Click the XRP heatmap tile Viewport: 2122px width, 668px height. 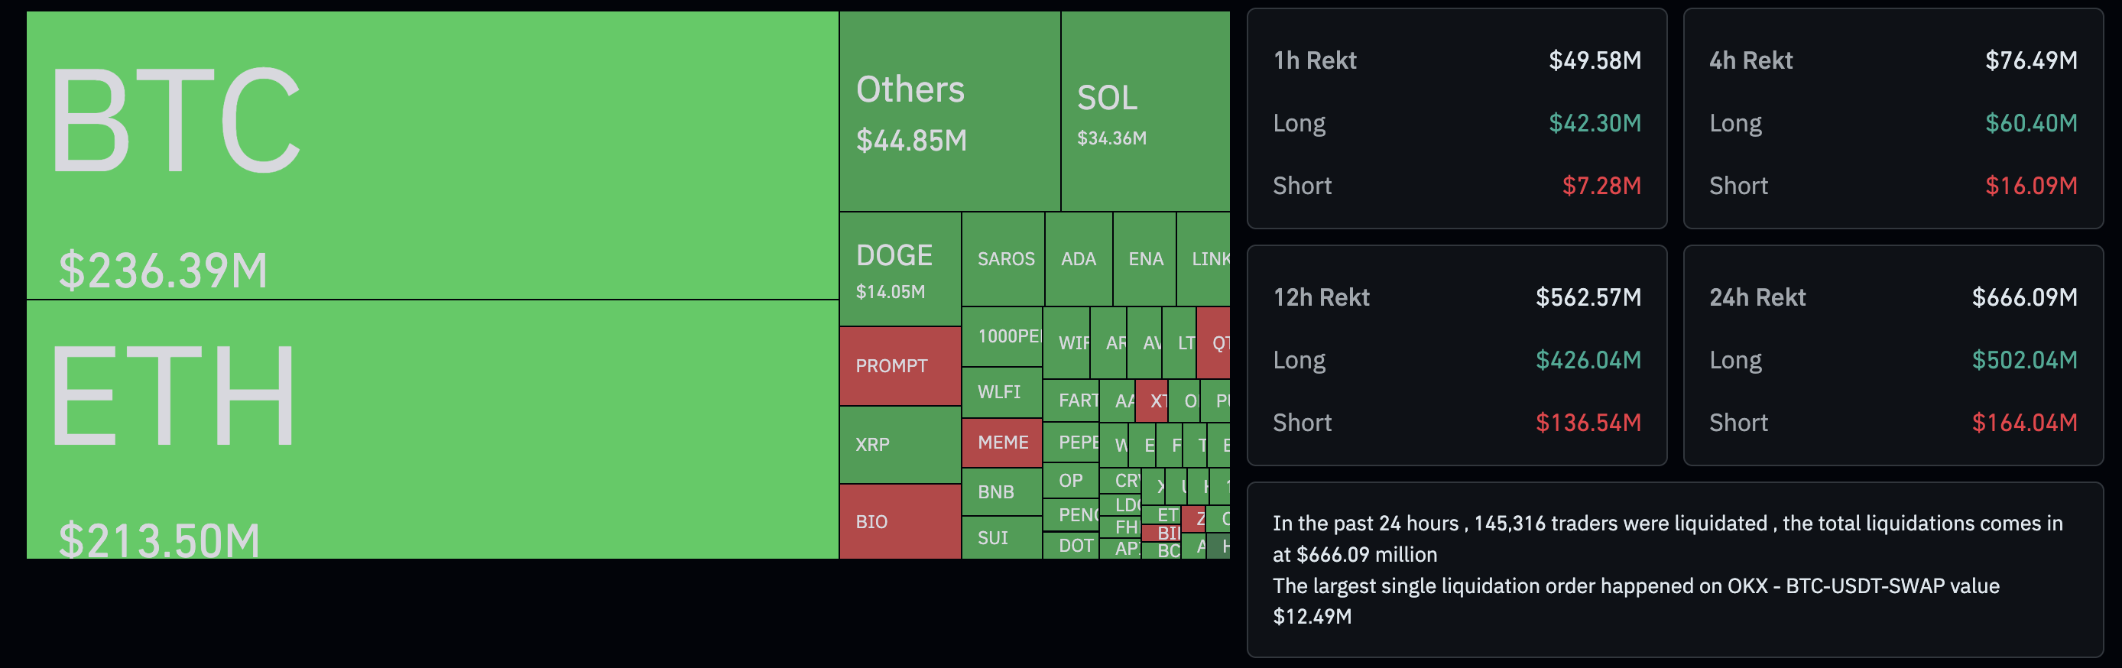click(x=900, y=445)
